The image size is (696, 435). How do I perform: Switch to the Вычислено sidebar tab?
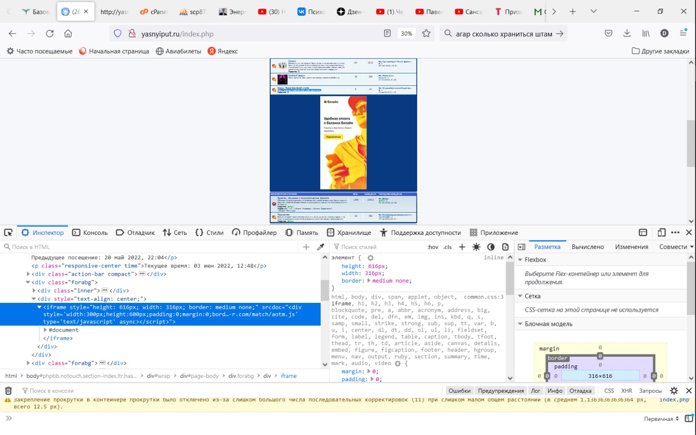point(587,247)
